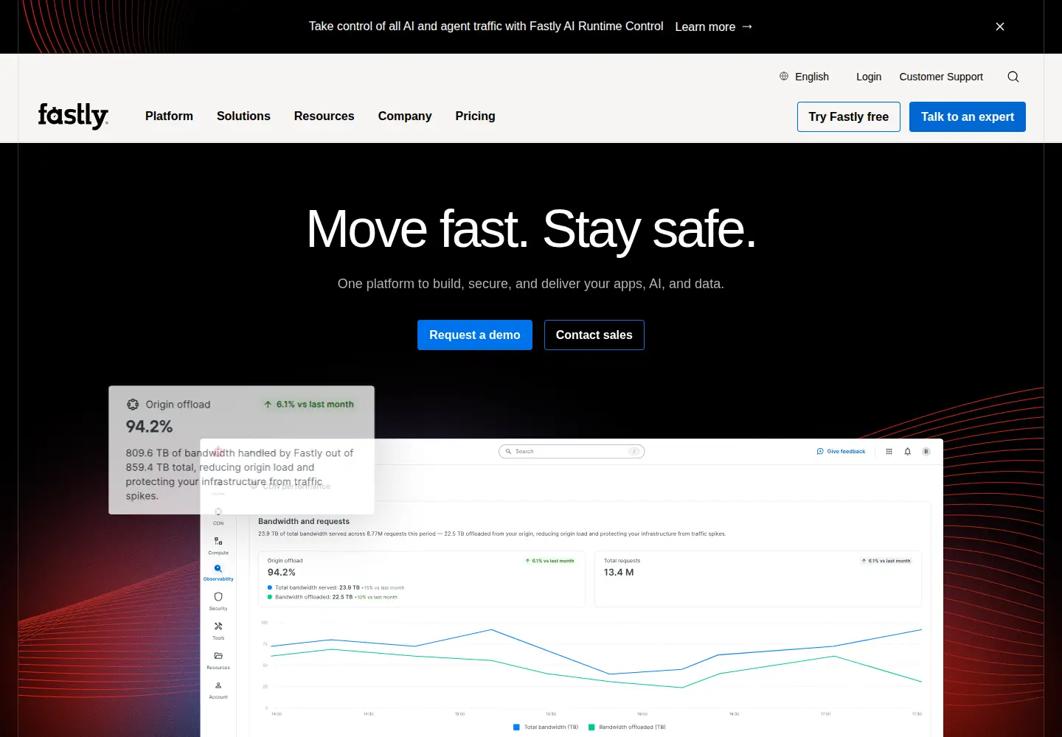Click the Total requests card label
Image resolution: width=1062 pixels, height=737 pixels.
[622, 561]
